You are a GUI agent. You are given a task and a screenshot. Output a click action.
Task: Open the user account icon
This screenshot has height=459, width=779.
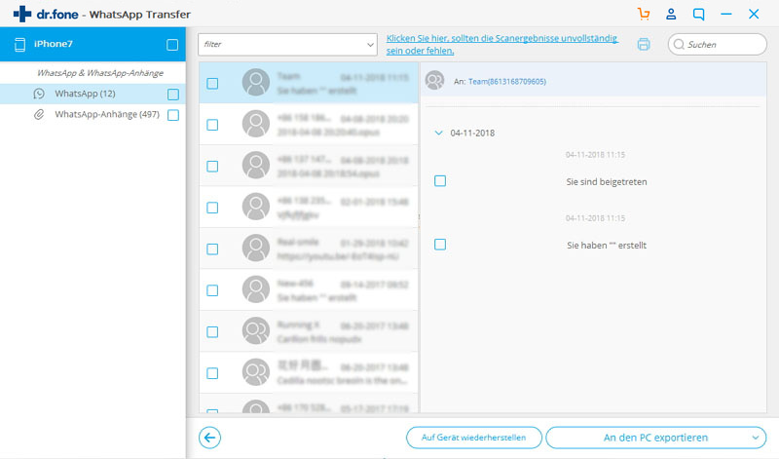click(671, 14)
